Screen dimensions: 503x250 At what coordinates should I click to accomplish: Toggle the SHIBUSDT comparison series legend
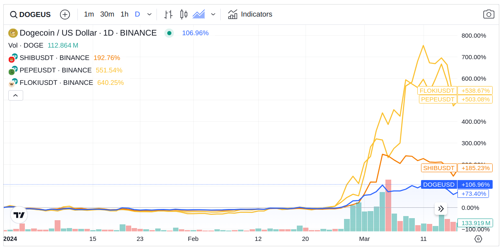[x=54, y=58]
